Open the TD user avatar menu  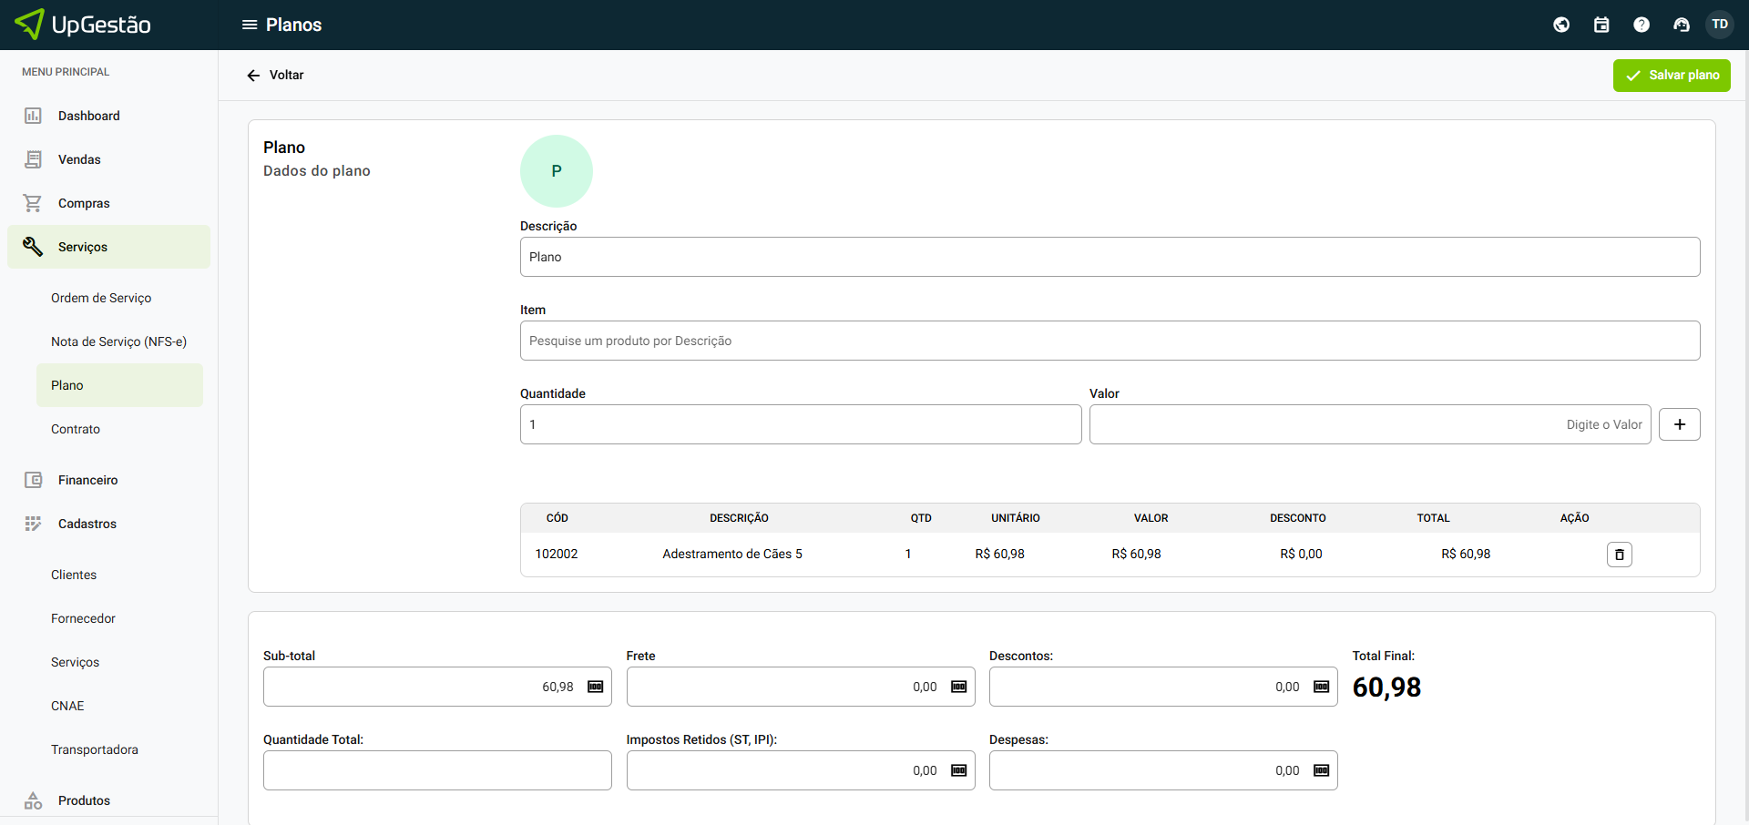pyautogui.click(x=1720, y=25)
